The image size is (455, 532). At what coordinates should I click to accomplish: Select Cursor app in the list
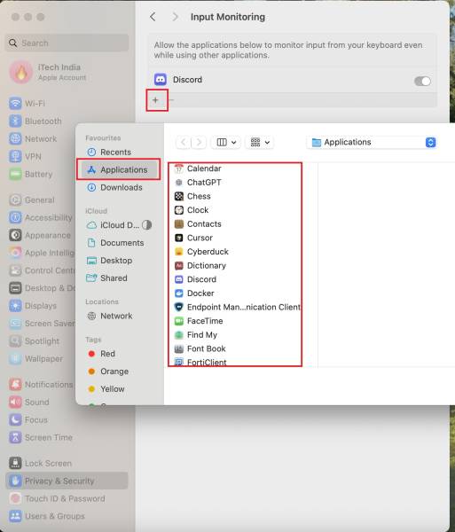tap(193, 239)
